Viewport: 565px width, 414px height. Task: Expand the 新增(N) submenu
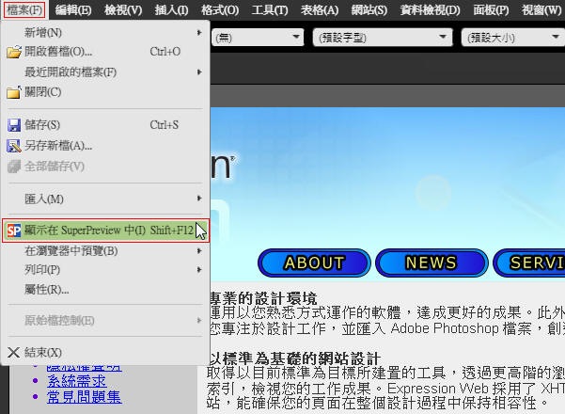pyautogui.click(x=105, y=33)
